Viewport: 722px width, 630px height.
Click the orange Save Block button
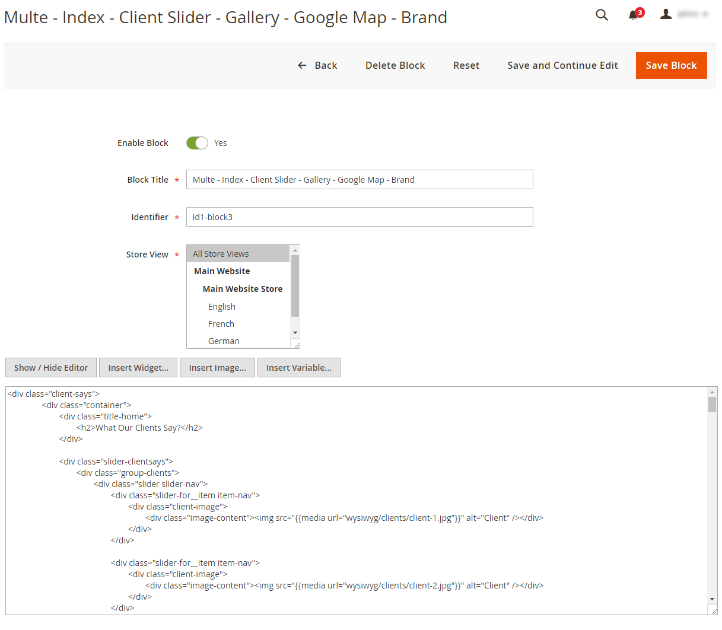[x=671, y=65]
